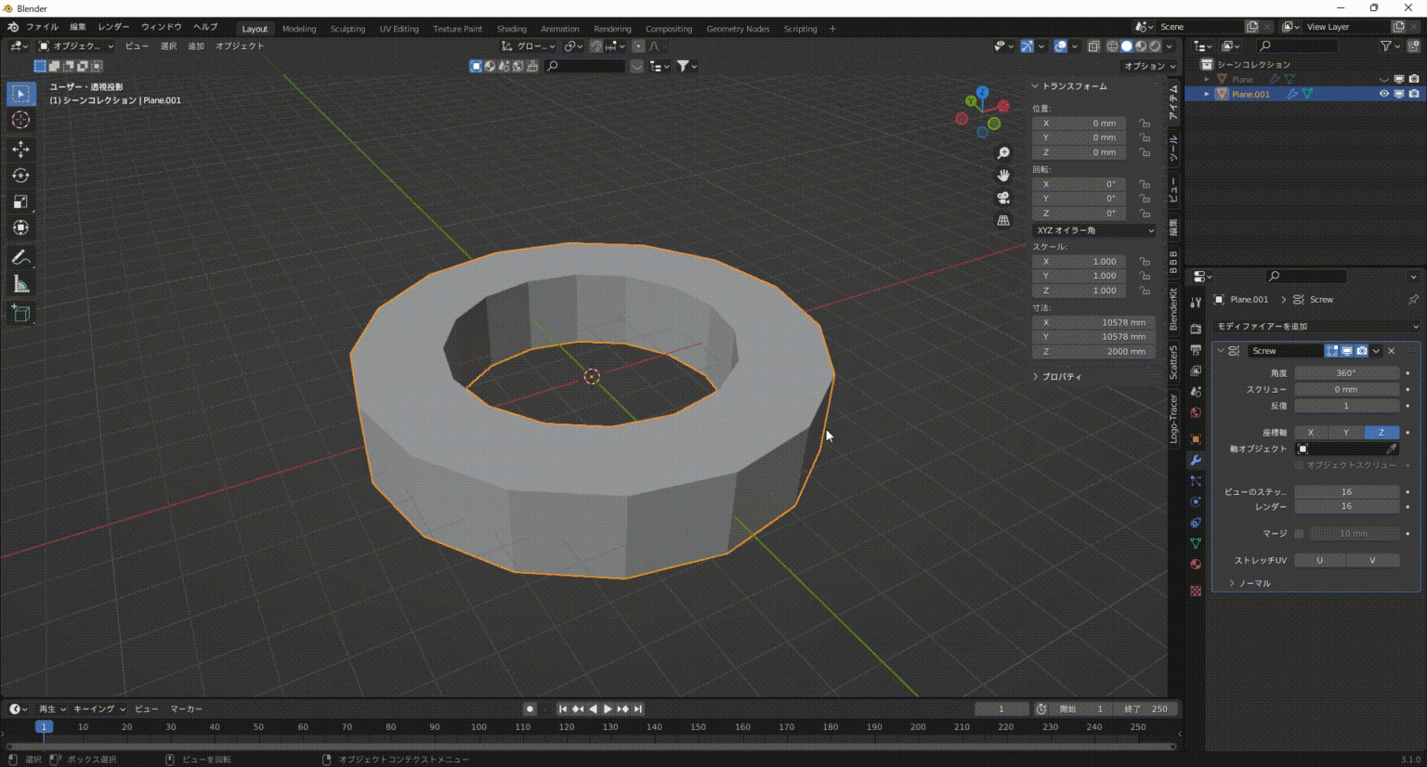Select the Annotate tool
The height and width of the screenshot is (767, 1427).
click(20, 257)
